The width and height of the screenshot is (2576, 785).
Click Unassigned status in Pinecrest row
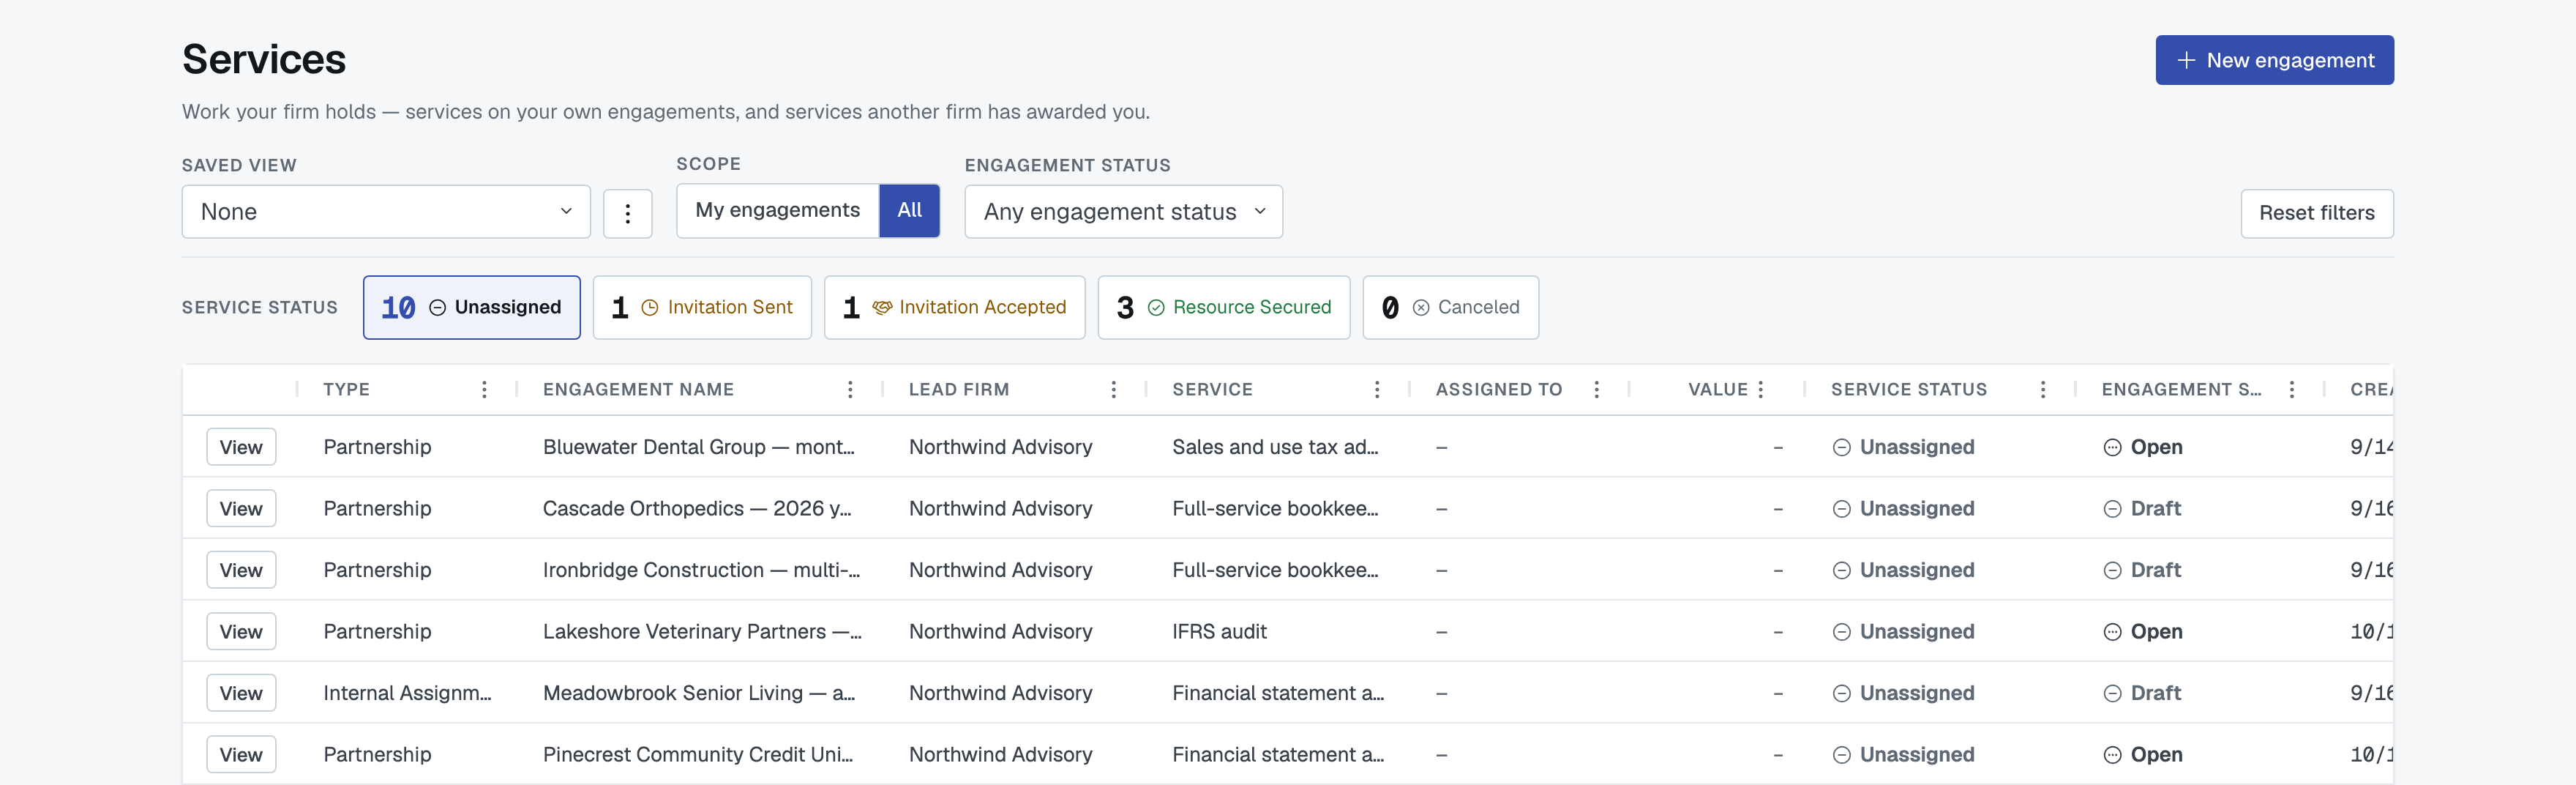[1903, 755]
